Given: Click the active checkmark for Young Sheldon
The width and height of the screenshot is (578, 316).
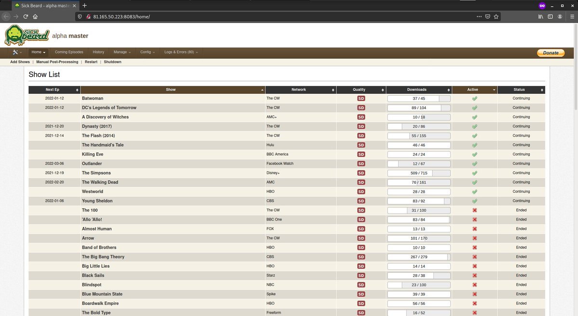Looking at the screenshot, I should pyautogui.click(x=474, y=201).
